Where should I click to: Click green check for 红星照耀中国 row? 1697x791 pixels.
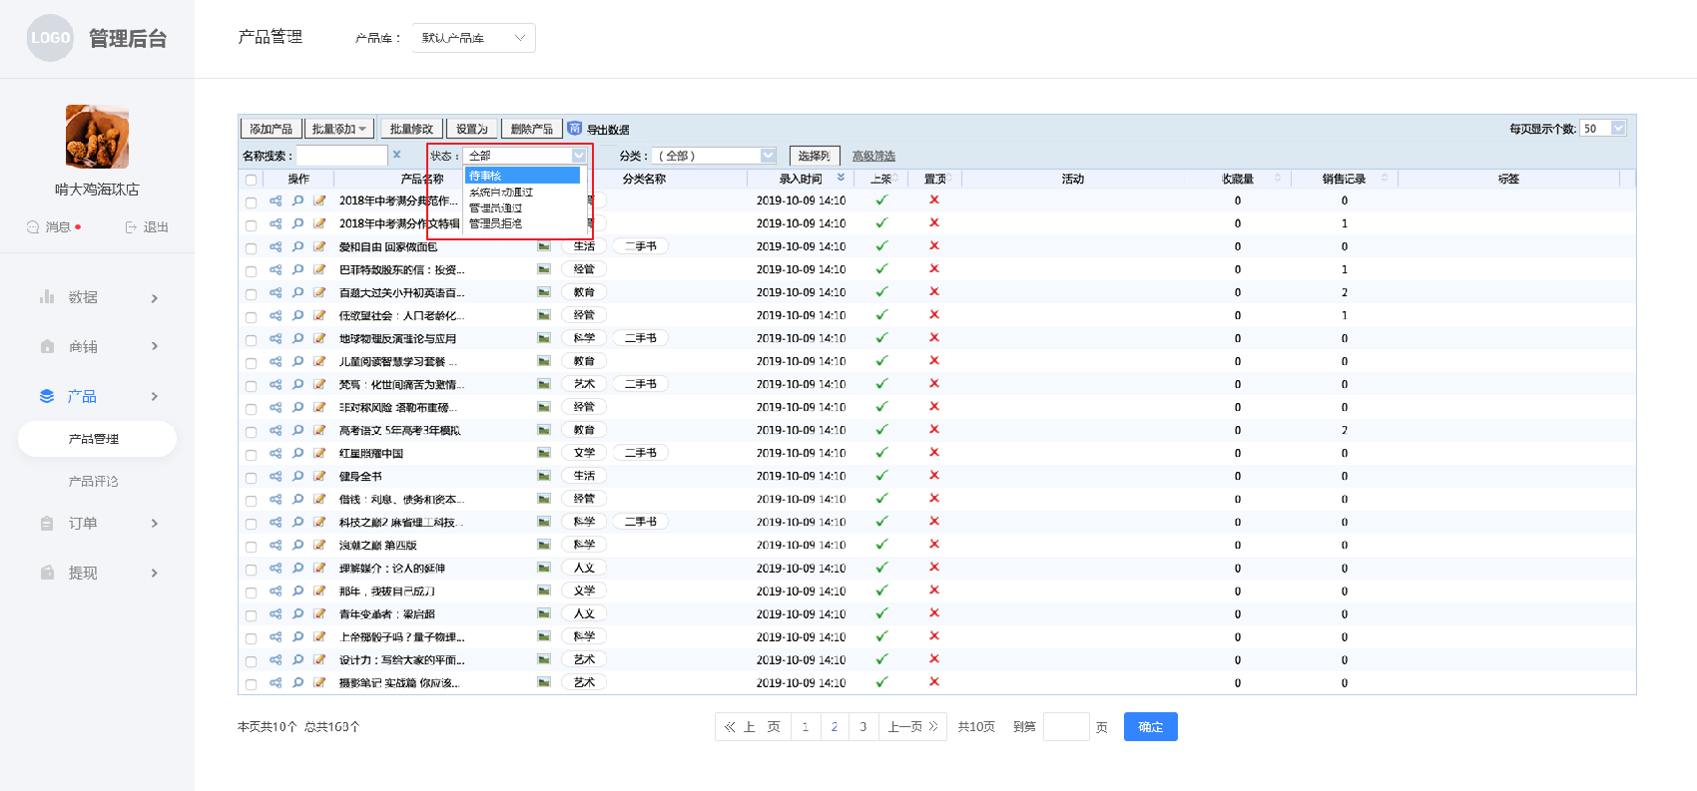pos(881,453)
